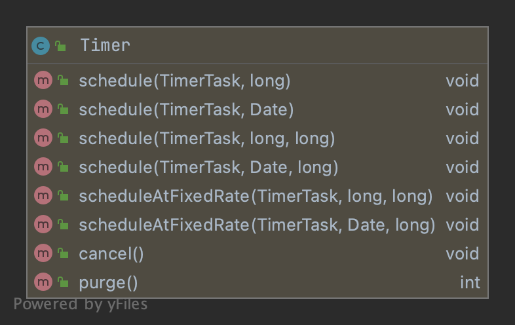This screenshot has height=325, width=515.
Task: Select the cancel() method entry
Action: pos(111,254)
